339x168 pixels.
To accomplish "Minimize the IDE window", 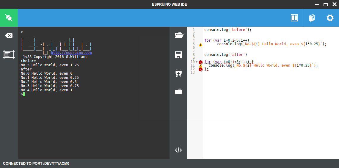I will 316,4.
